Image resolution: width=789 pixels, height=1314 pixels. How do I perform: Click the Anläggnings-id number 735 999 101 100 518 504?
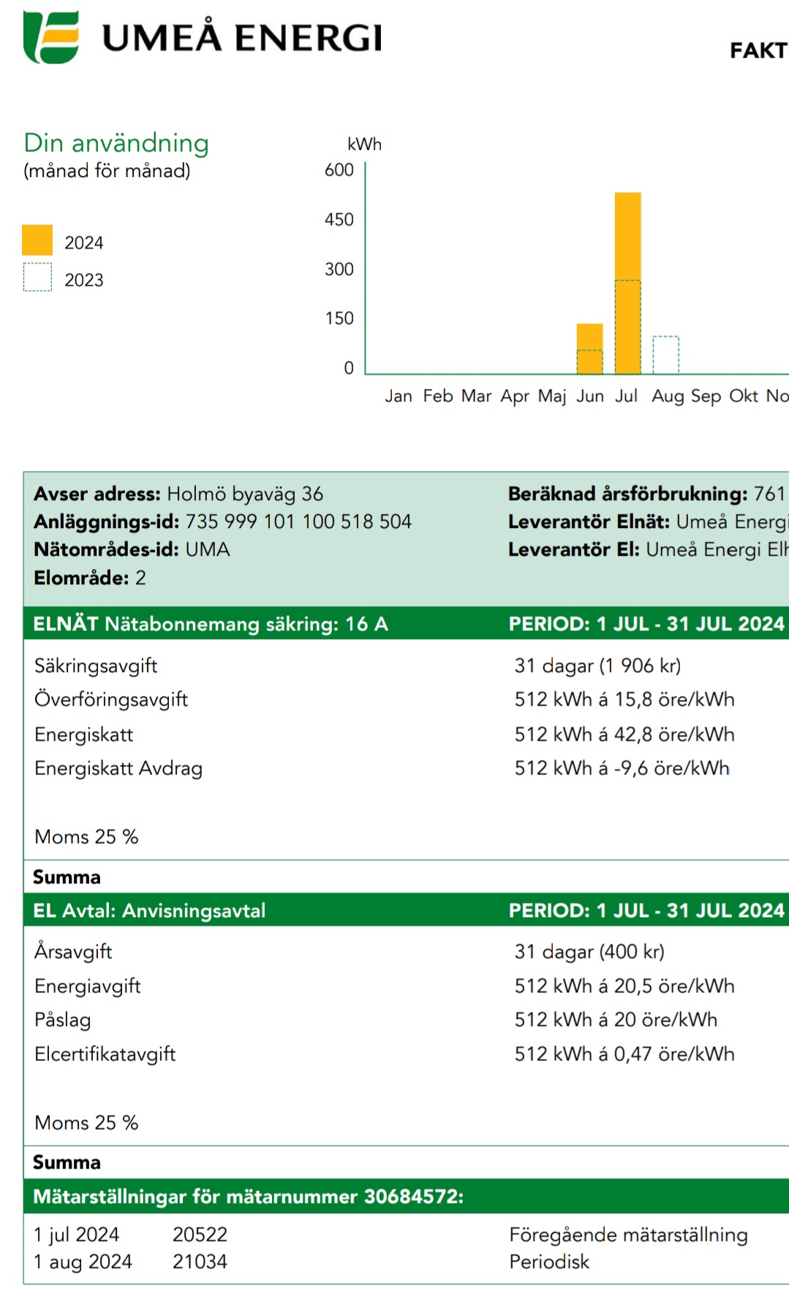pyautogui.click(x=298, y=521)
